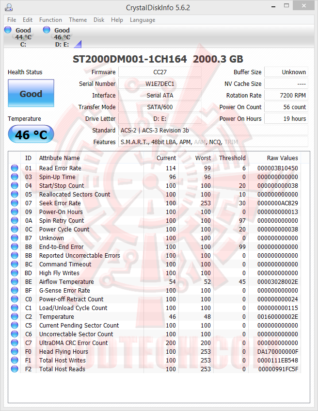This screenshot has height=411, width=318.
Task: Open the Edit menu
Action: (x=28, y=20)
